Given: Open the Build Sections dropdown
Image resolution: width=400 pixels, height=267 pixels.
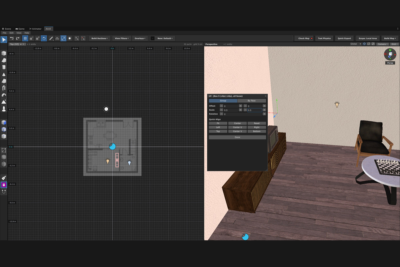Looking at the screenshot, I should (x=99, y=38).
